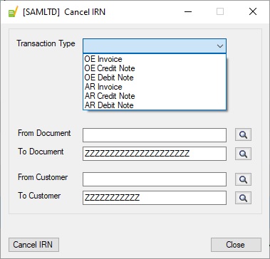Choose OE Credit Note option
This screenshot has height=259, width=270.
coord(155,68)
